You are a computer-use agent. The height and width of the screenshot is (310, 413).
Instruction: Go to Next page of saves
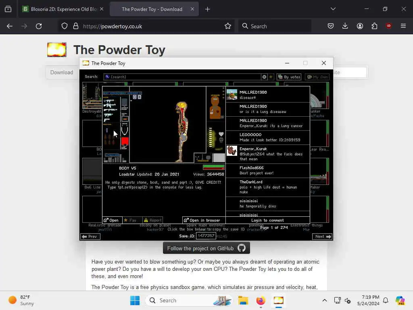(x=322, y=237)
